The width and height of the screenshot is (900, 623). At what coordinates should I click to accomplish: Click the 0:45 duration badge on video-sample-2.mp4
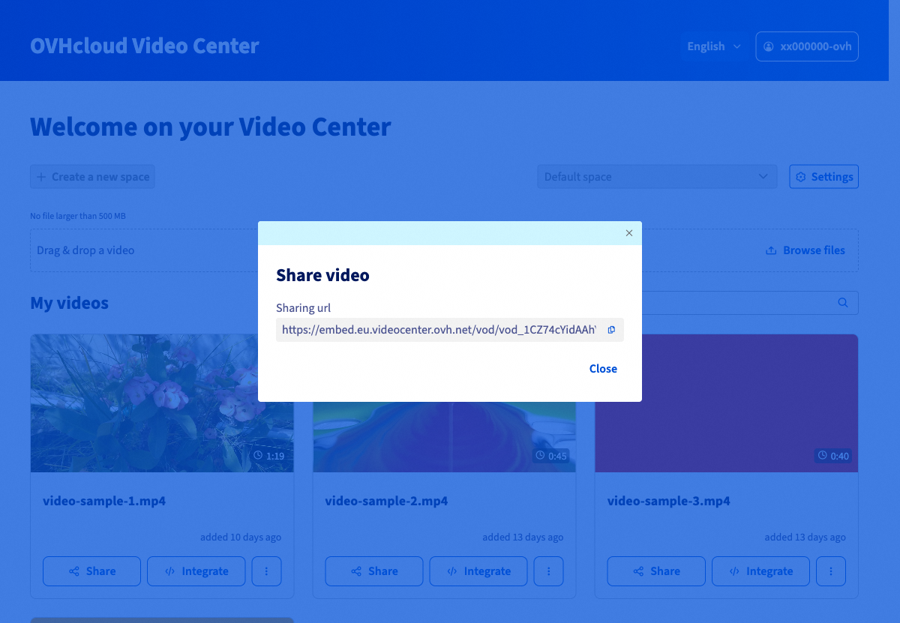[x=550, y=455]
